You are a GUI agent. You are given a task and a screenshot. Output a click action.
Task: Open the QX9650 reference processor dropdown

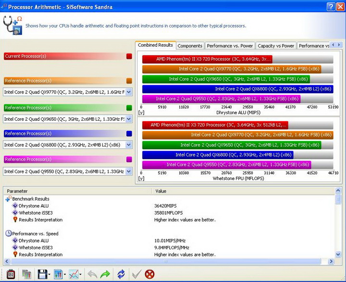129,119
